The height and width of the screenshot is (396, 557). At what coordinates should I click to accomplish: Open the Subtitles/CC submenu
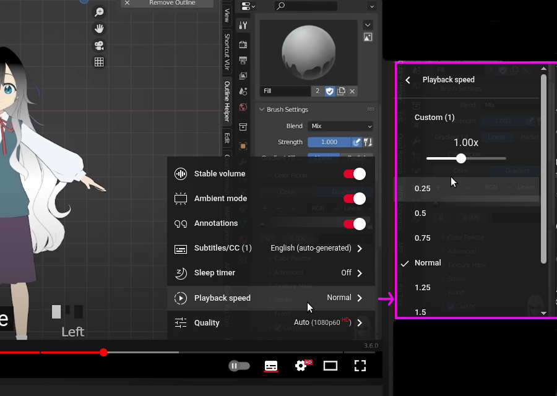click(271, 248)
